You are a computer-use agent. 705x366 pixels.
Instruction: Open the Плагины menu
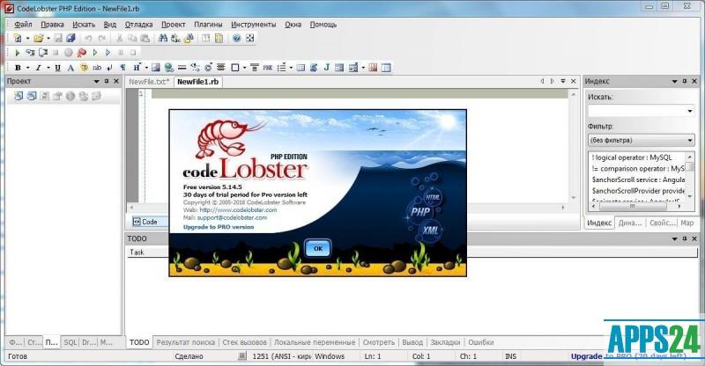click(208, 25)
